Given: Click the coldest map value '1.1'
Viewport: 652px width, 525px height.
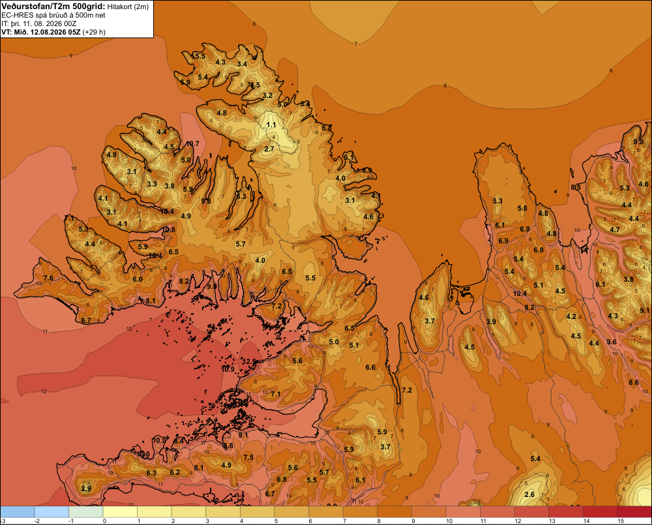Looking at the screenshot, I should (x=271, y=125).
